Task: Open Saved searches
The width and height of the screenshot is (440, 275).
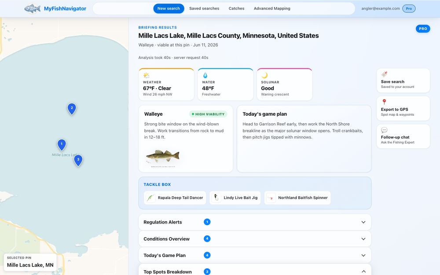Action: [204, 8]
